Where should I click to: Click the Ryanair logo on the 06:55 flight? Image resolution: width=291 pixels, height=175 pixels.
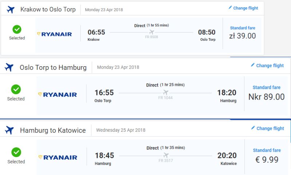coord(54,34)
